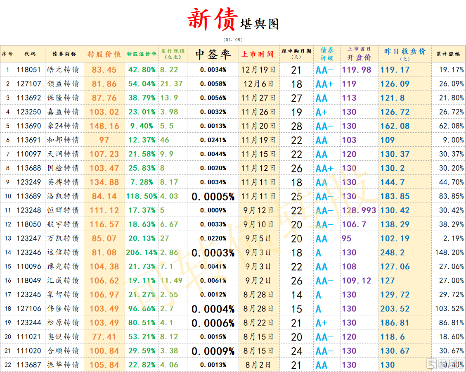466x372 pixels.
Task: Click opening price 109.12
Action: point(356,281)
